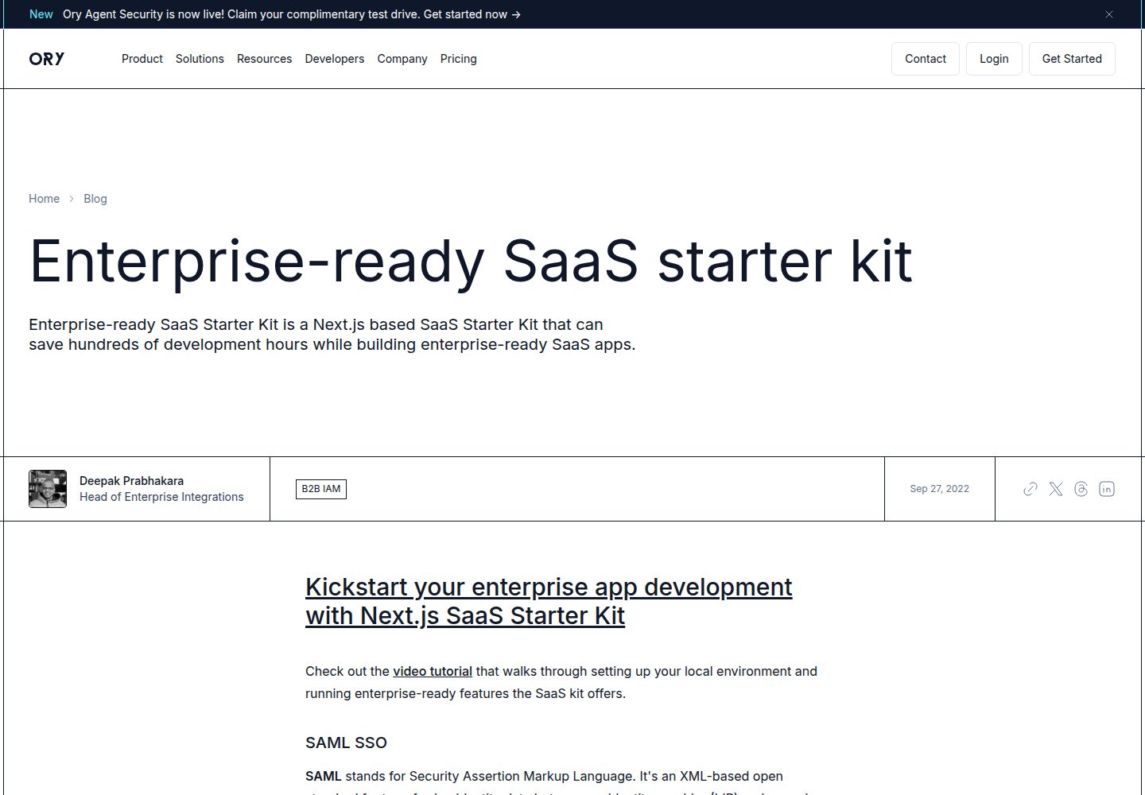Image resolution: width=1145 pixels, height=795 pixels.
Task: Open the Solutions menu
Action: click(x=200, y=59)
